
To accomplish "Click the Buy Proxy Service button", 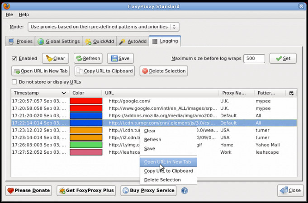I will 148,190.
